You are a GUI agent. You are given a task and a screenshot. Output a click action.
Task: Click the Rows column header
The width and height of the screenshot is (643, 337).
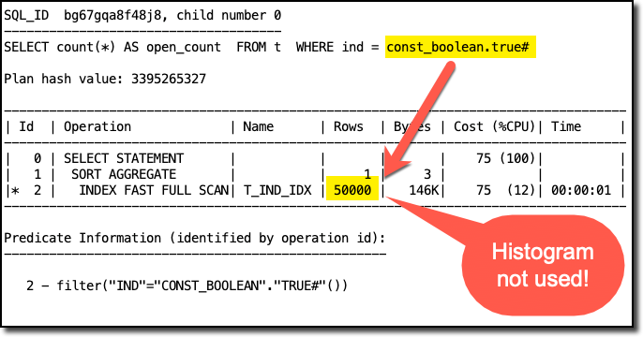[348, 126]
